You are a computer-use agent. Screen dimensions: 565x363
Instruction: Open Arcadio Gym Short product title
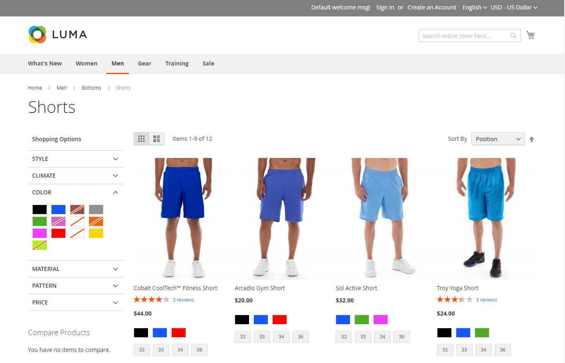pyautogui.click(x=260, y=288)
